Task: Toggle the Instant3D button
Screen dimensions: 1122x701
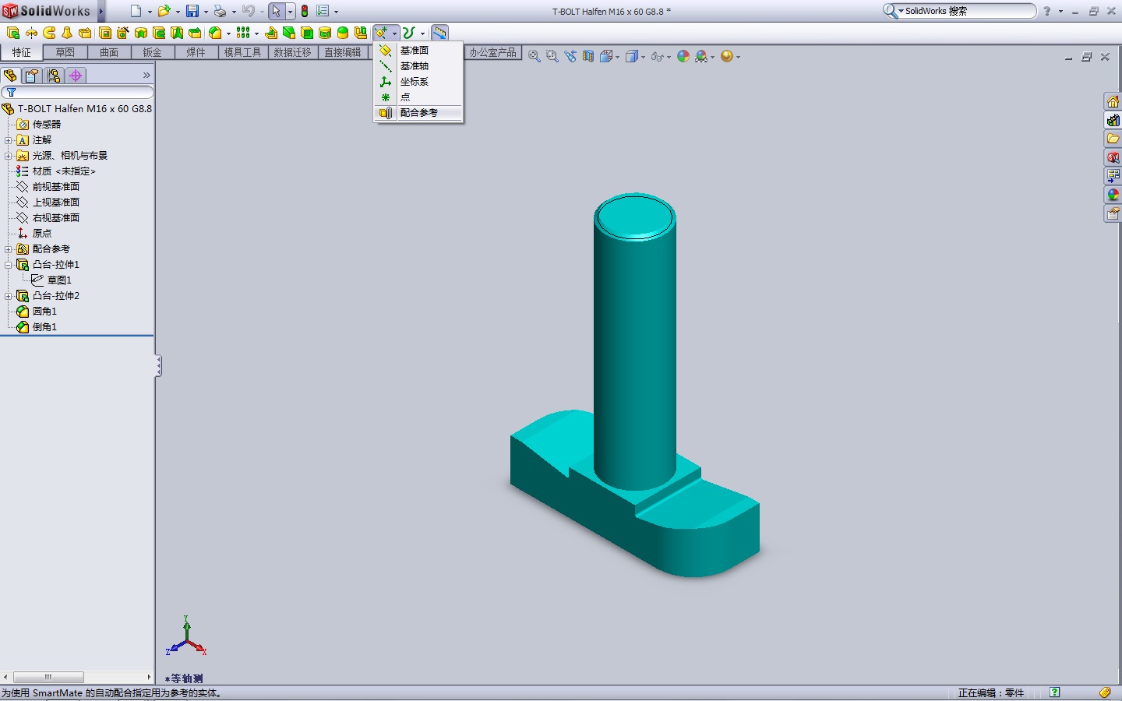Action: 439,33
